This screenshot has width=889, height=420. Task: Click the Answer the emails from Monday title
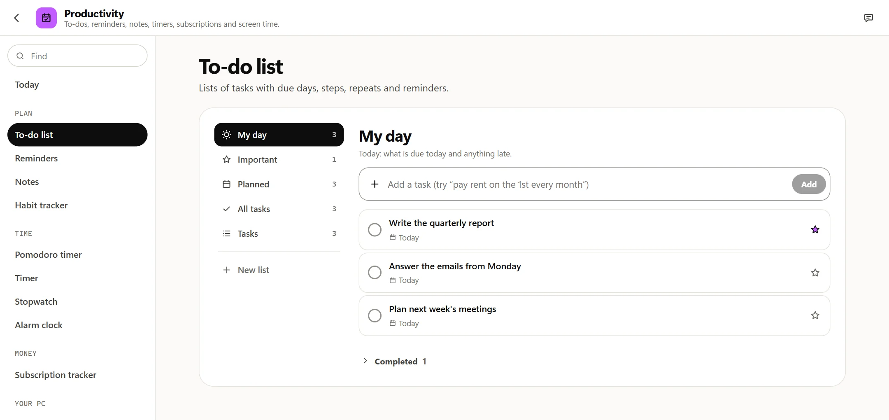(x=455, y=266)
